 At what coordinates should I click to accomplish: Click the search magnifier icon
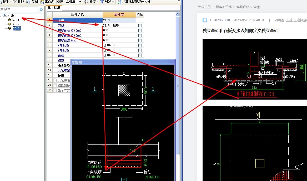[x=41, y=9]
